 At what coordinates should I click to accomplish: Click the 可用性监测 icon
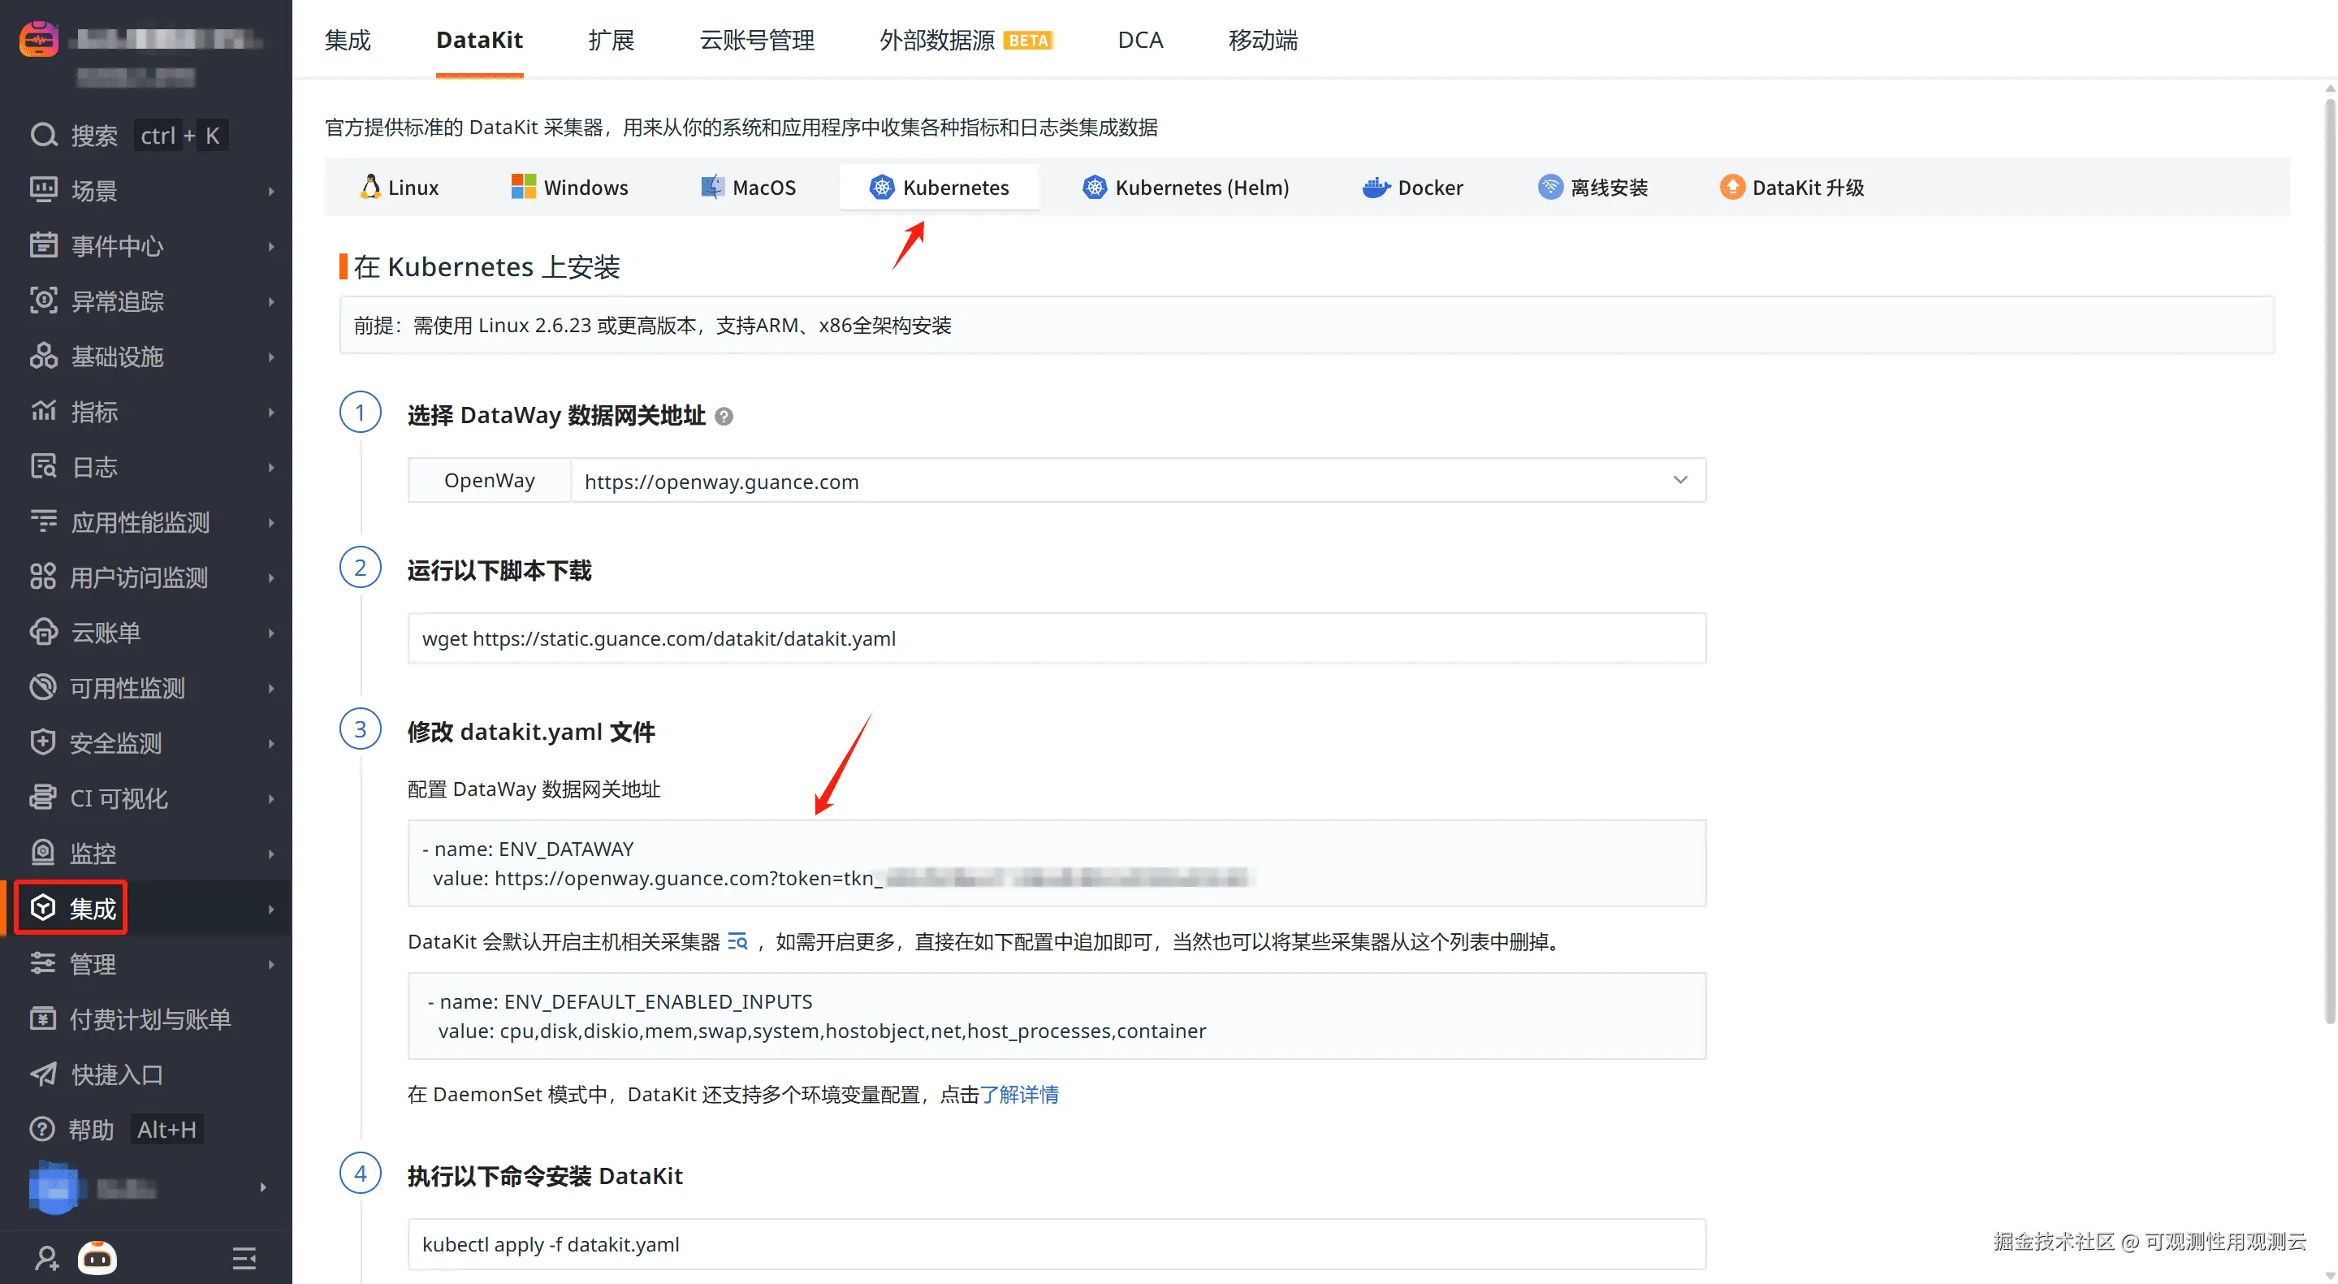point(44,688)
